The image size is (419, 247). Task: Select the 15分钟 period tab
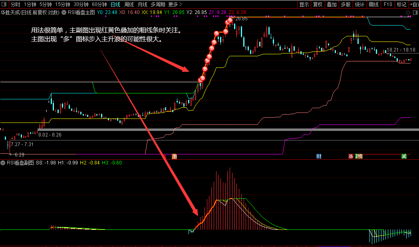pyautogui.click(x=63, y=4)
